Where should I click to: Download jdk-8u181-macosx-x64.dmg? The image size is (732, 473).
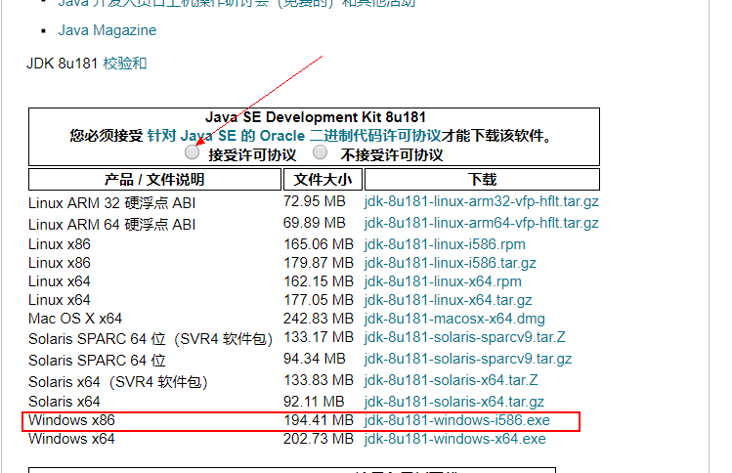tap(454, 319)
